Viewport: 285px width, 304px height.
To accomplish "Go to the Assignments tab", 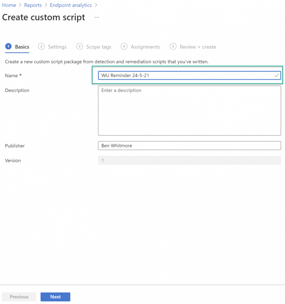I will [145, 47].
